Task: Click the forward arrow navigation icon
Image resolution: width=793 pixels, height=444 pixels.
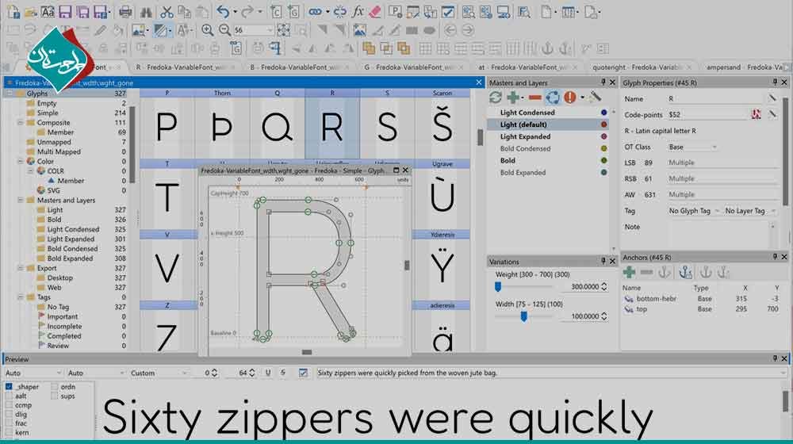Action: [468, 30]
